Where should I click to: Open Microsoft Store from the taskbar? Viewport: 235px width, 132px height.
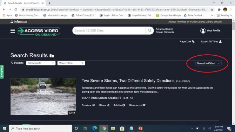coord(122,128)
